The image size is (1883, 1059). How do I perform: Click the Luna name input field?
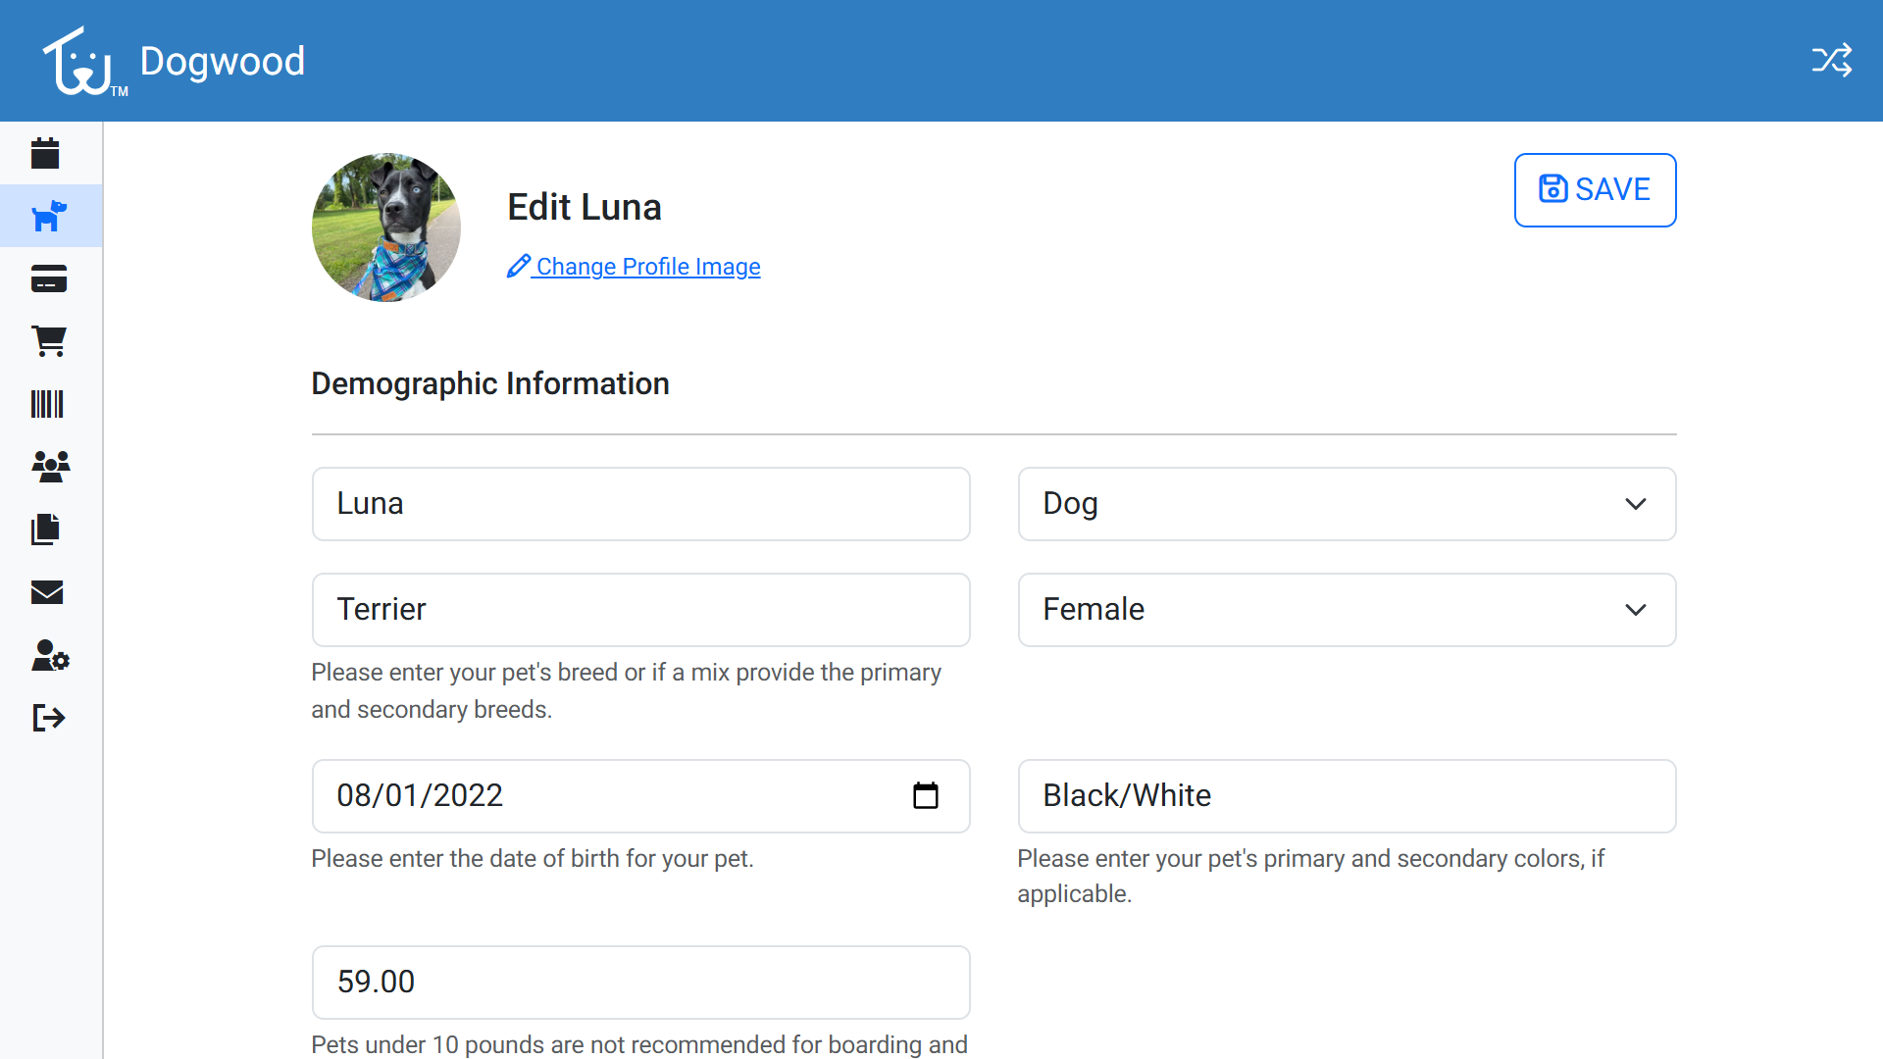coord(640,504)
